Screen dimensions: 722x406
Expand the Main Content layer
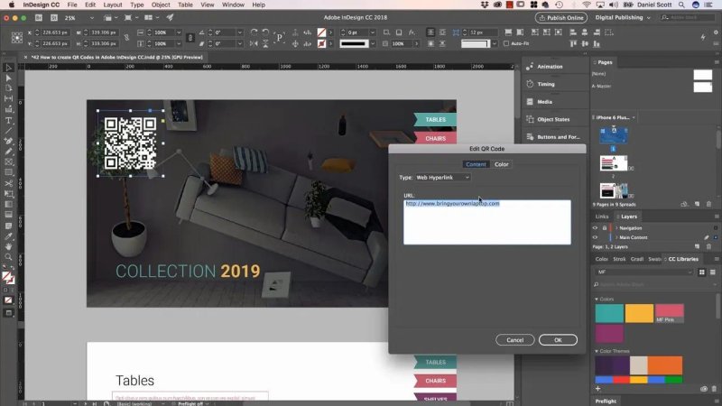pyautogui.click(x=616, y=237)
